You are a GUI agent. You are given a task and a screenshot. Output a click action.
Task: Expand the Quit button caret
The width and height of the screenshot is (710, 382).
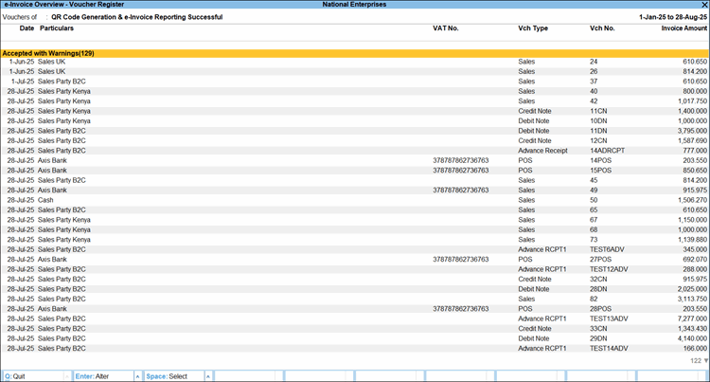click(66, 376)
